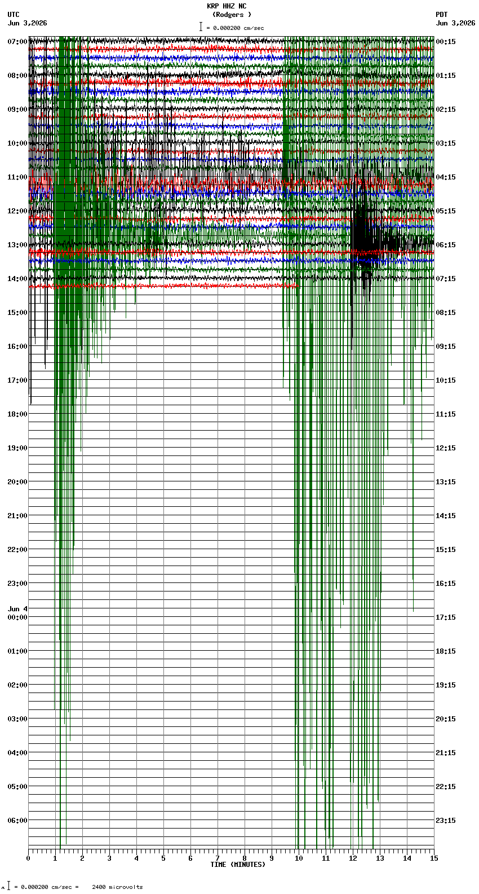
Task: Click the 11:00 UTC time label
Action: click(x=17, y=177)
